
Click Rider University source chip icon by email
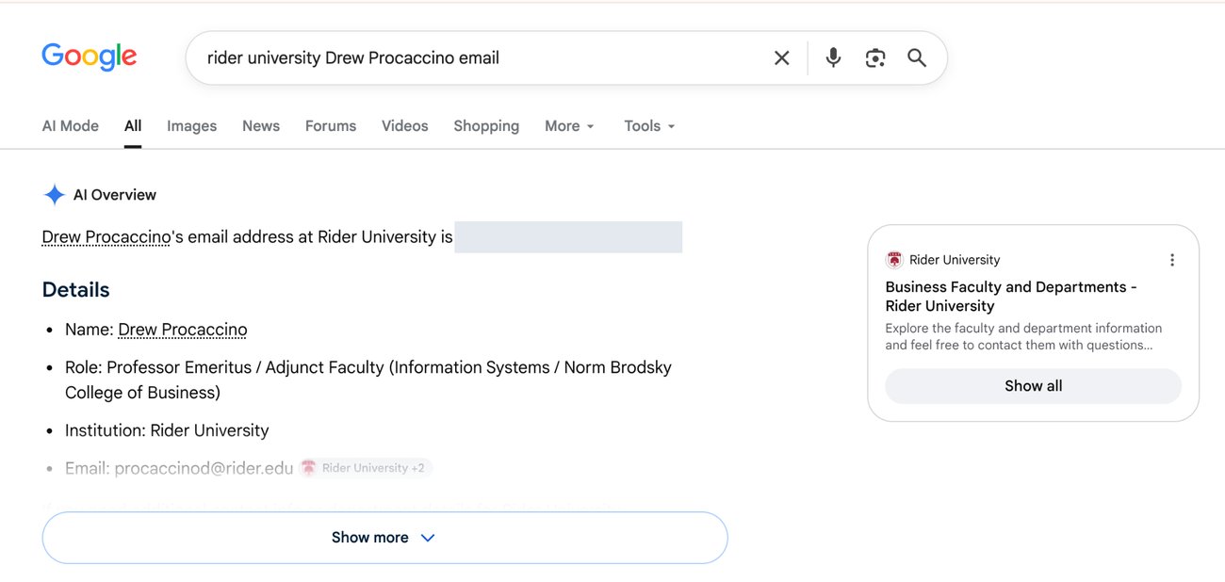(x=308, y=468)
